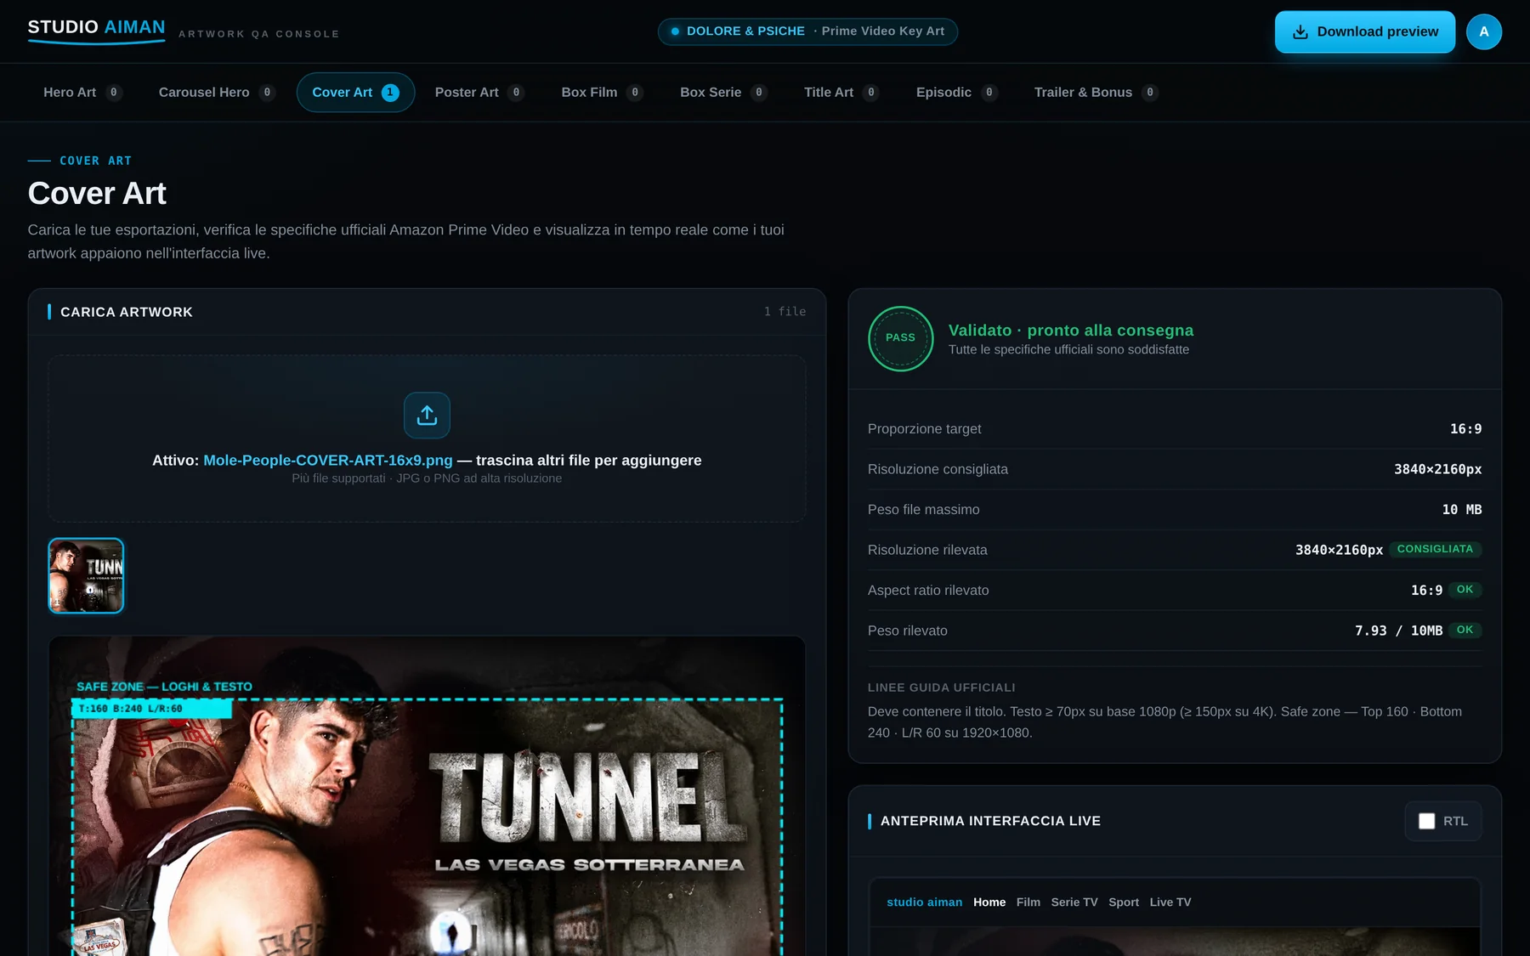
Task: Switch to the Title Art tab
Action: pos(841,93)
